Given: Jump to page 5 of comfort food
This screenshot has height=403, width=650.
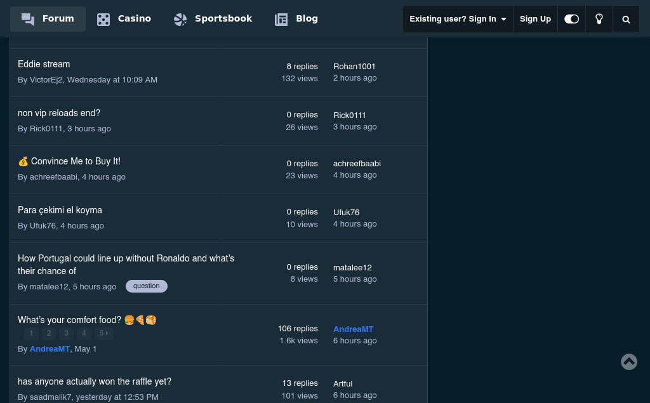Looking at the screenshot, I should 103,333.
